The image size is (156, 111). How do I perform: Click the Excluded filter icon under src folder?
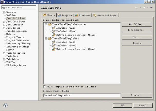(54, 46)
